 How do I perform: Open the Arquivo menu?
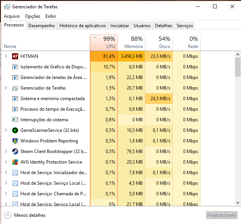coord(12,16)
